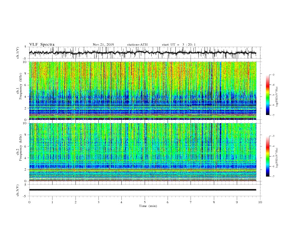Click the "Time (min)" axis title
293x227 pixels.
148,206
